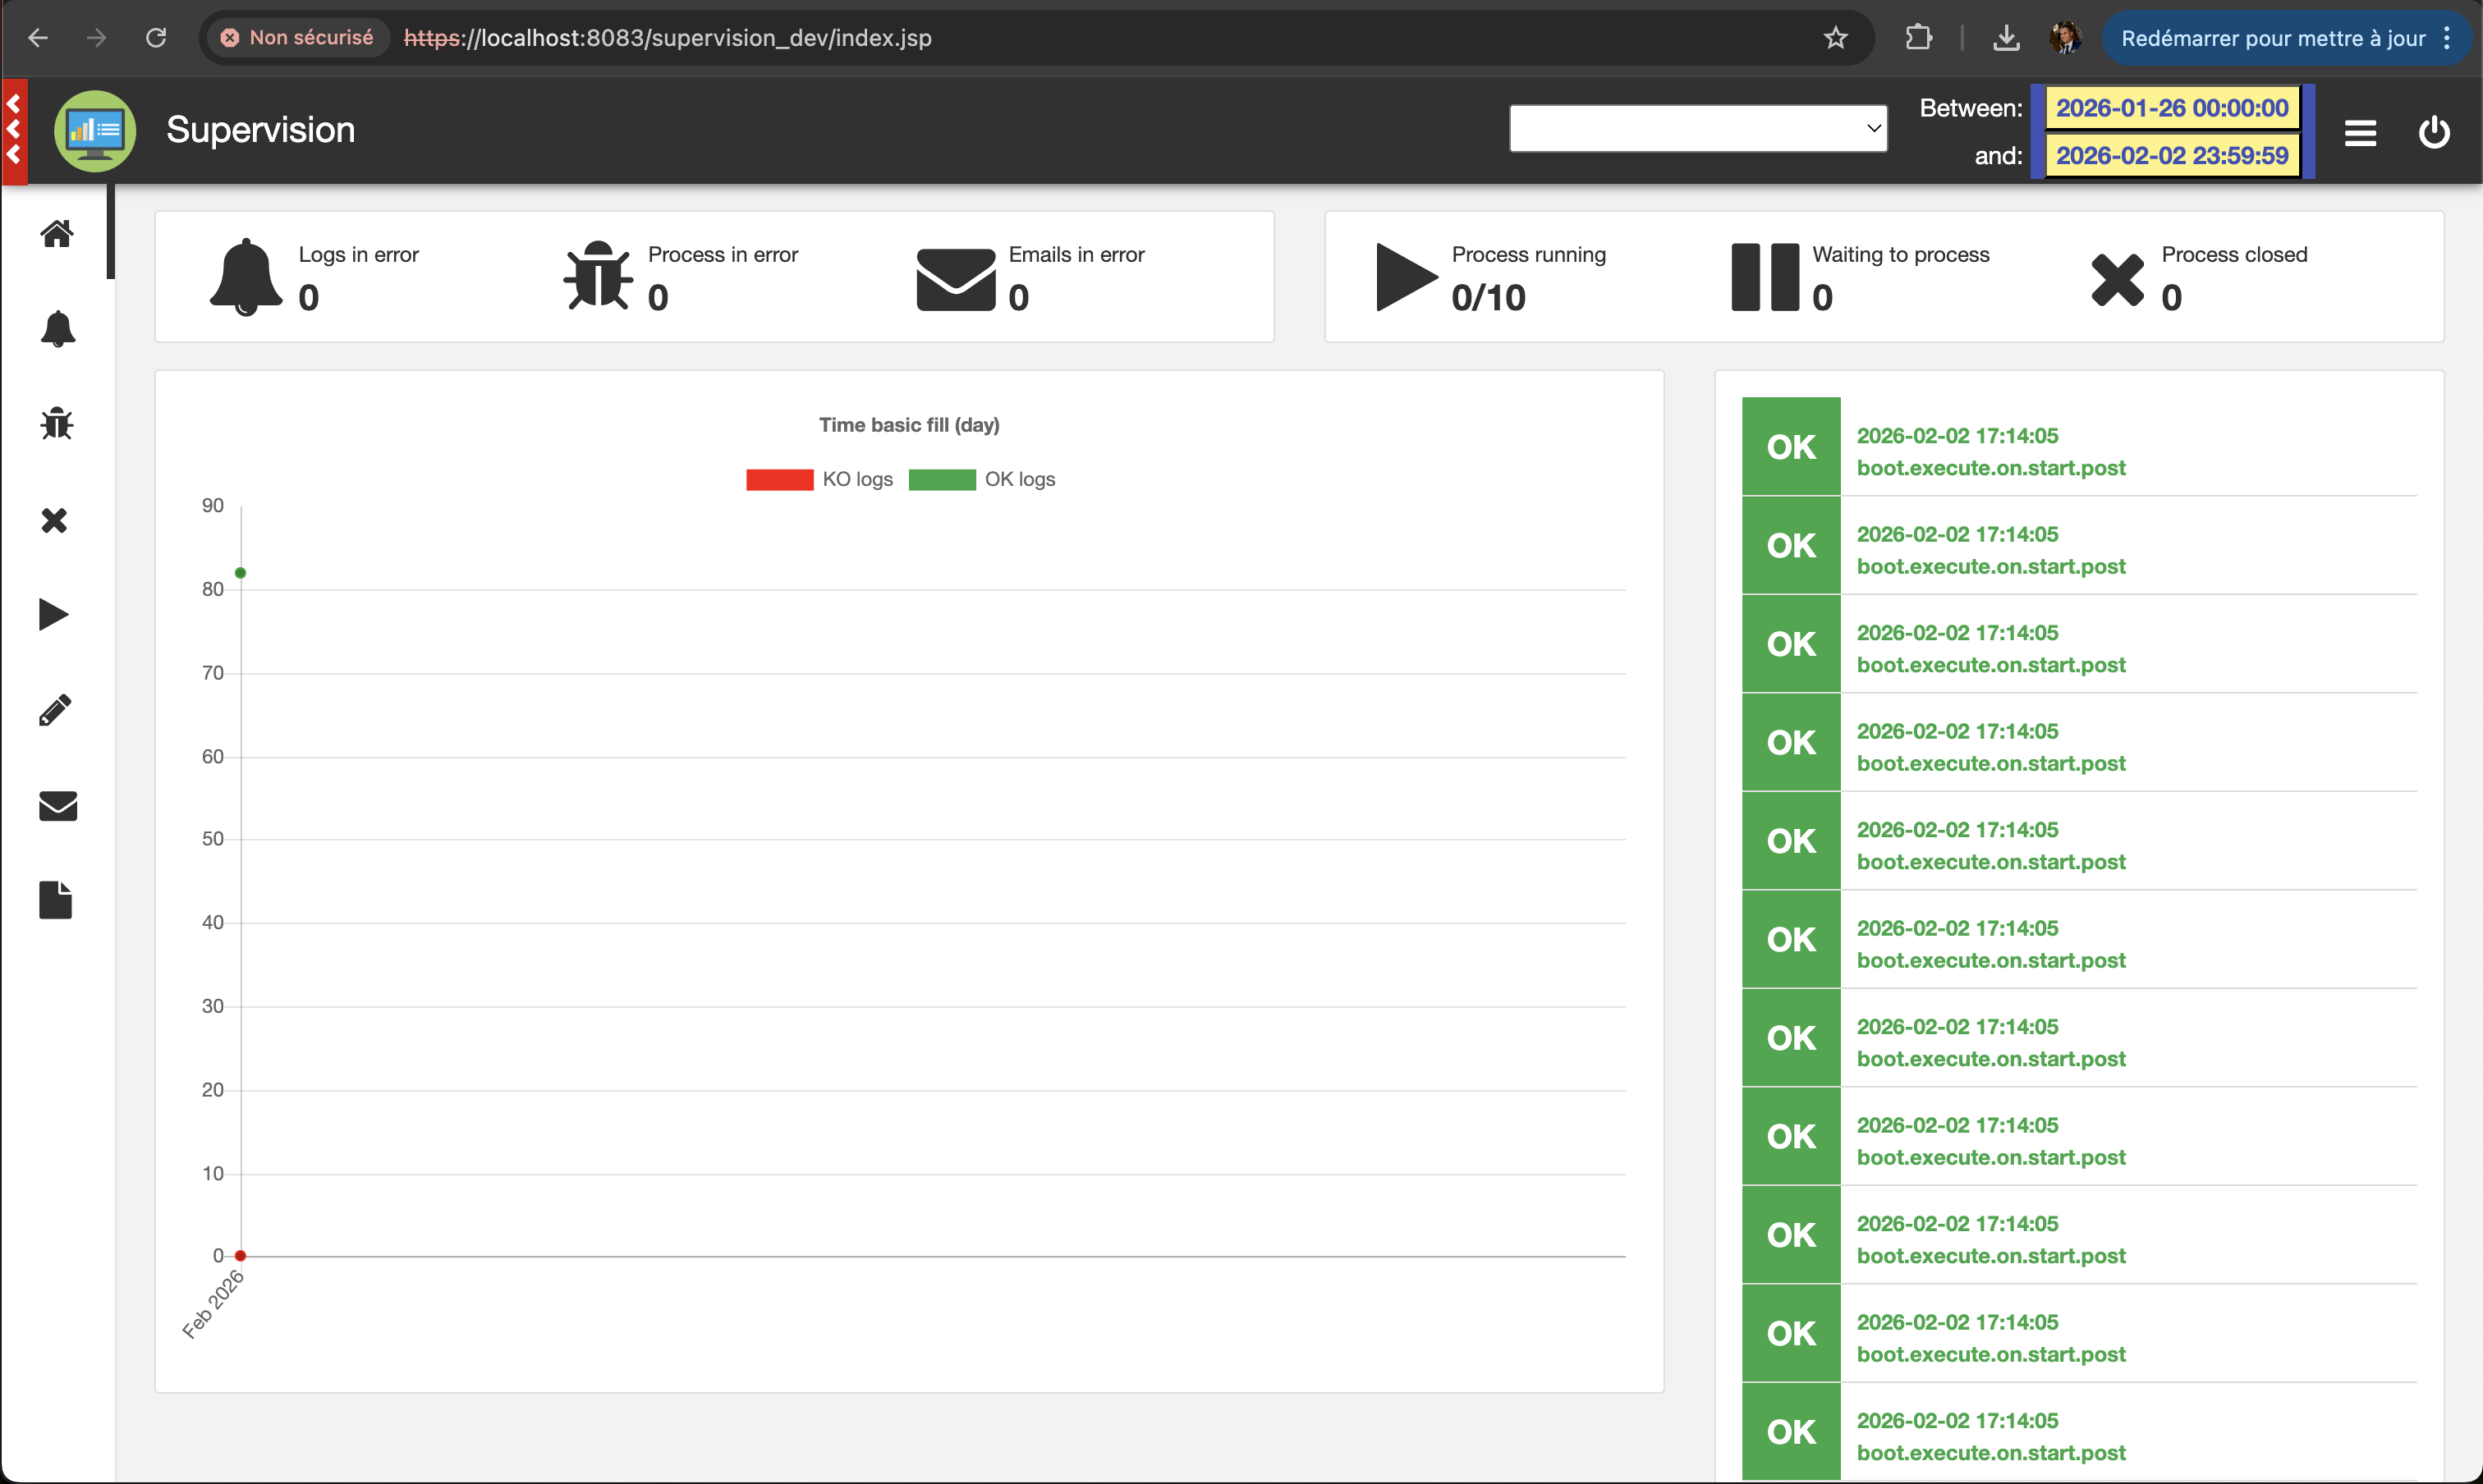
Task: Click the Between start date field
Action: (x=2171, y=108)
